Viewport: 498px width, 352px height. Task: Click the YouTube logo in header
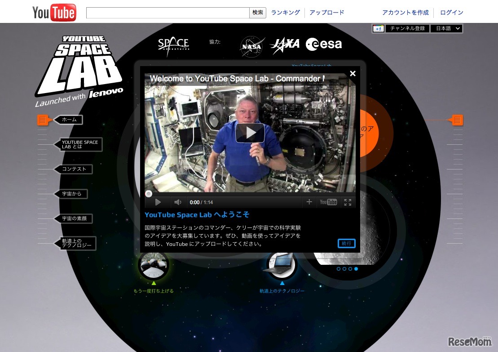pos(54,13)
